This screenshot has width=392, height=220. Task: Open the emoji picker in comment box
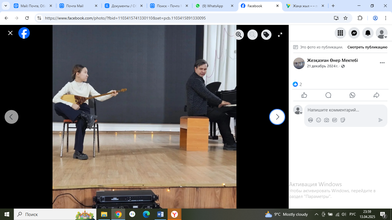pyautogui.click(x=319, y=120)
